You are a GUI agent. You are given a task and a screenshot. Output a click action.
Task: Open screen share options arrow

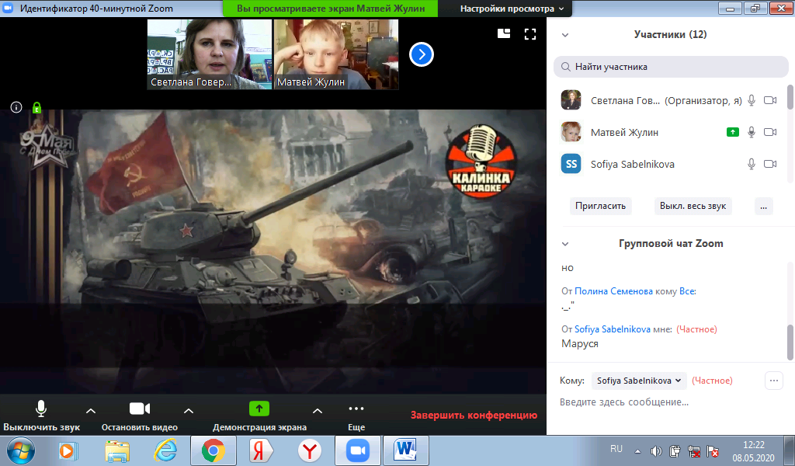point(318,411)
